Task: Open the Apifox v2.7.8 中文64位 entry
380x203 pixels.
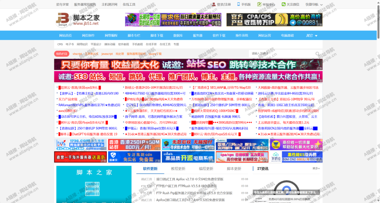Action: [x=190, y=179]
